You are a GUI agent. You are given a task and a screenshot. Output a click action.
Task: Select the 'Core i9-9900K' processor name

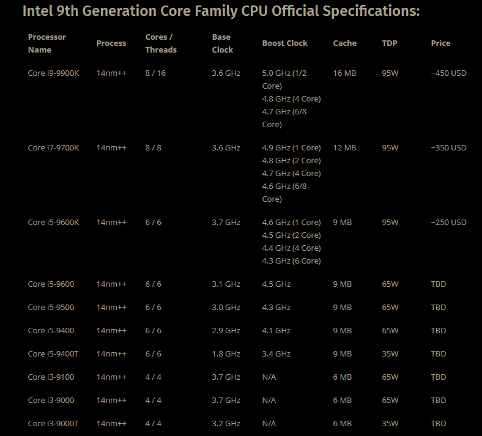pos(53,73)
